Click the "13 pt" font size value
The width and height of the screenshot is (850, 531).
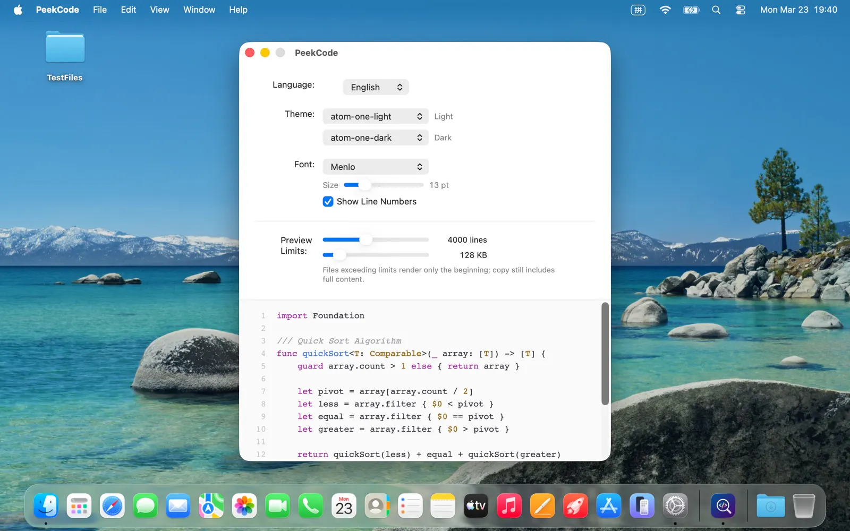tap(439, 185)
